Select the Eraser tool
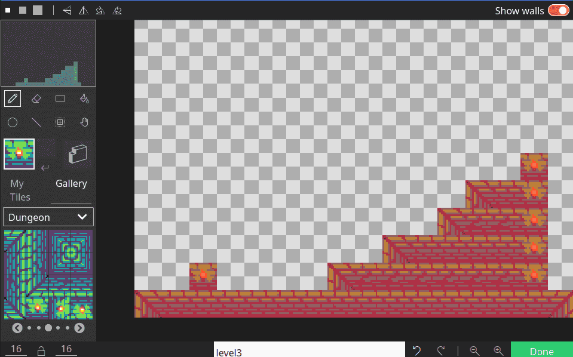The width and height of the screenshot is (573, 357). click(x=36, y=99)
